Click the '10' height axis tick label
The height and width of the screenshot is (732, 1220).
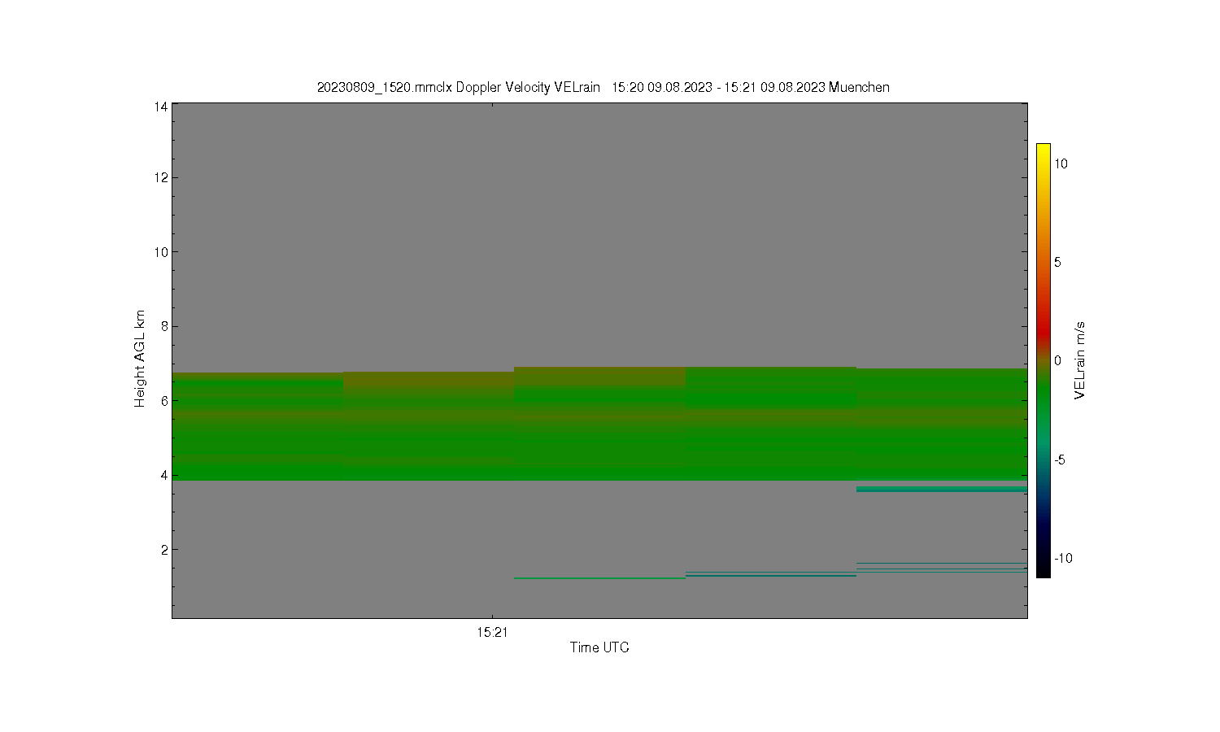pyautogui.click(x=161, y=252)
